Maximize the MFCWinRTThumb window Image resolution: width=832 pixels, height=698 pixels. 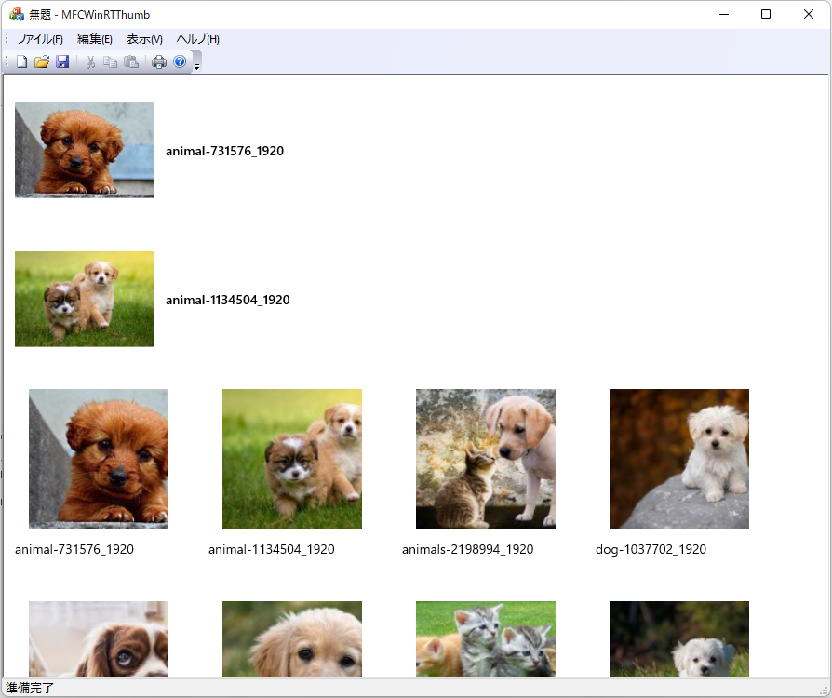point(766,14)
